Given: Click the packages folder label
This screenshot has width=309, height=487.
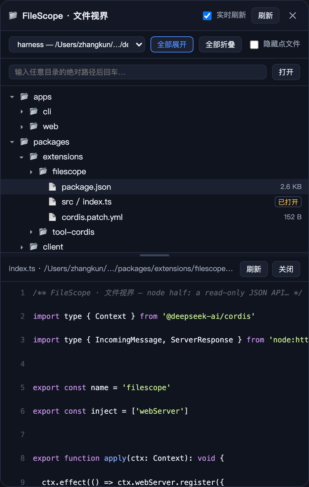Looking at the screenshot, I should (51, 142).
